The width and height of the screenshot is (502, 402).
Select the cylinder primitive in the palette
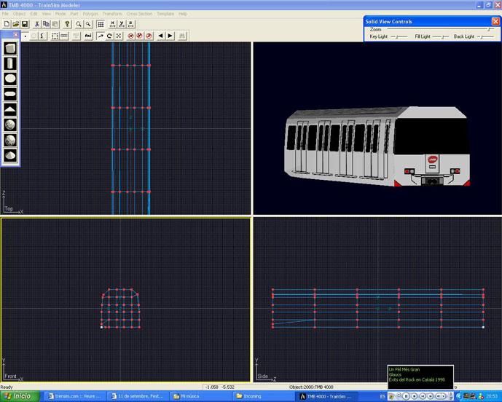point(10,63)
